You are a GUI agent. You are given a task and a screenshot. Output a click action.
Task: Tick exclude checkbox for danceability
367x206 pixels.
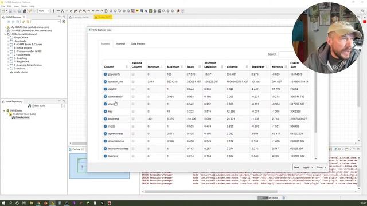(133, 97)
